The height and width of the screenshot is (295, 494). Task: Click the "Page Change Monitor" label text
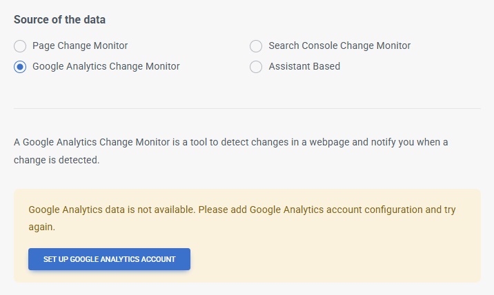(x=80, y=45)
